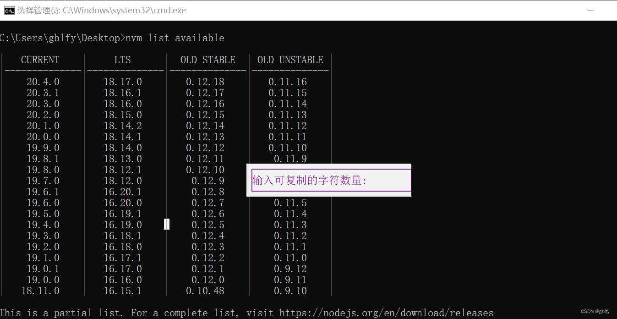Select old unstable version 0.11.5
Screen dimensions: 617x319
(x=290, y=203)
